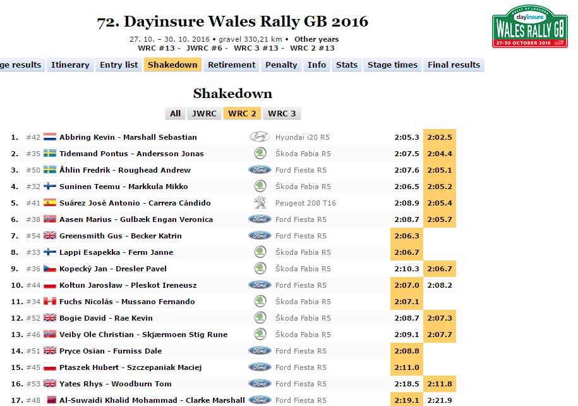Image resolution: width=578 pixels, height=406 pixels.
Task: Open Veiby Ole Christian - Skjærmoen entry
Action: (143, 335)
